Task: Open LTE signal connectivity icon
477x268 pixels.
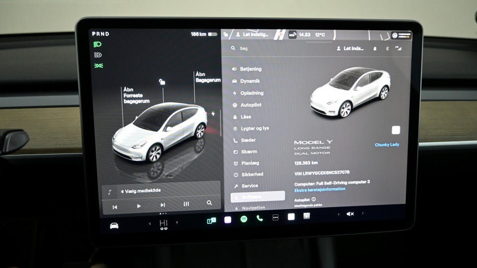Action: click(x=398, y=48)
